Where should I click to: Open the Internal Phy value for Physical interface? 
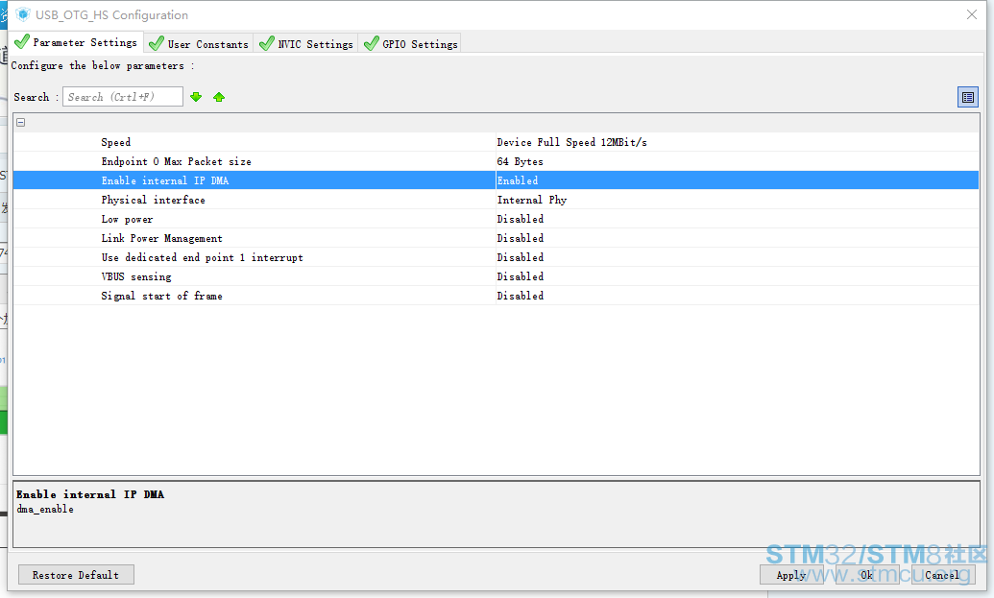point(737,200)
